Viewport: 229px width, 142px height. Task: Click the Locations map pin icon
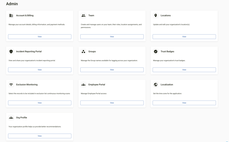(156, 16)
